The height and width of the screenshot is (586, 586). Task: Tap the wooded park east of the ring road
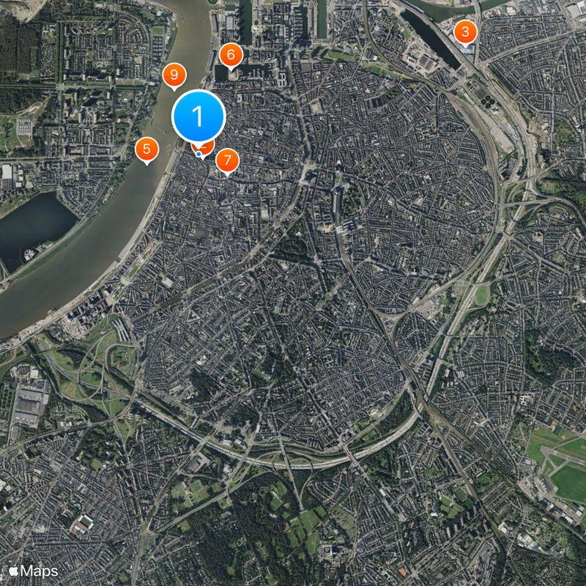tap(546, 355)
